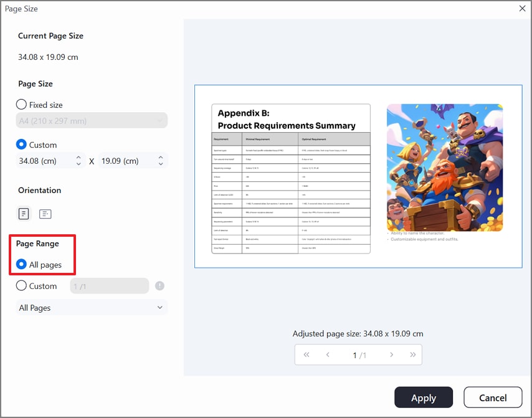Increase page width using the up stepper
The image size is (532, 418).
point(78,158)
